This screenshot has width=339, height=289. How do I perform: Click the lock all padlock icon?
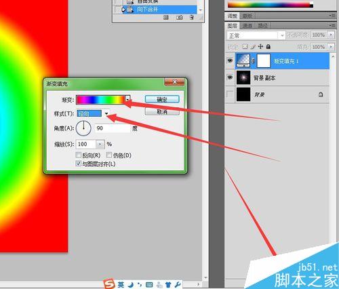point(268,47)
